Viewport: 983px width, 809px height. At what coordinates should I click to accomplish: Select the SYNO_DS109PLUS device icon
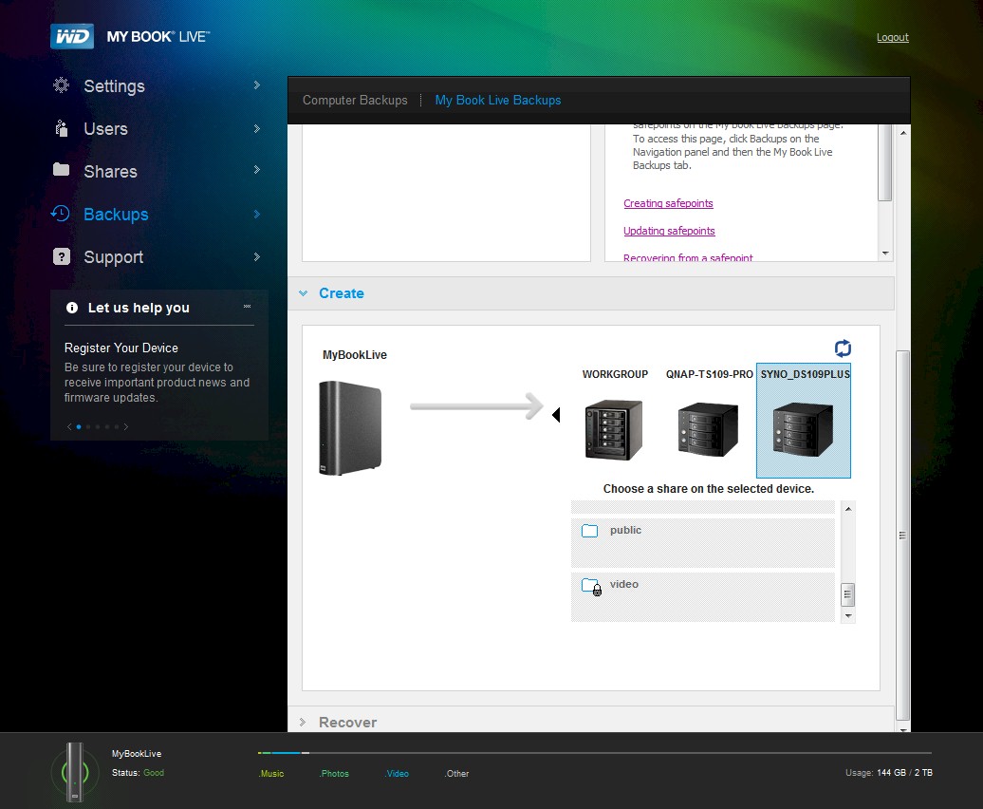coord(803,429)
